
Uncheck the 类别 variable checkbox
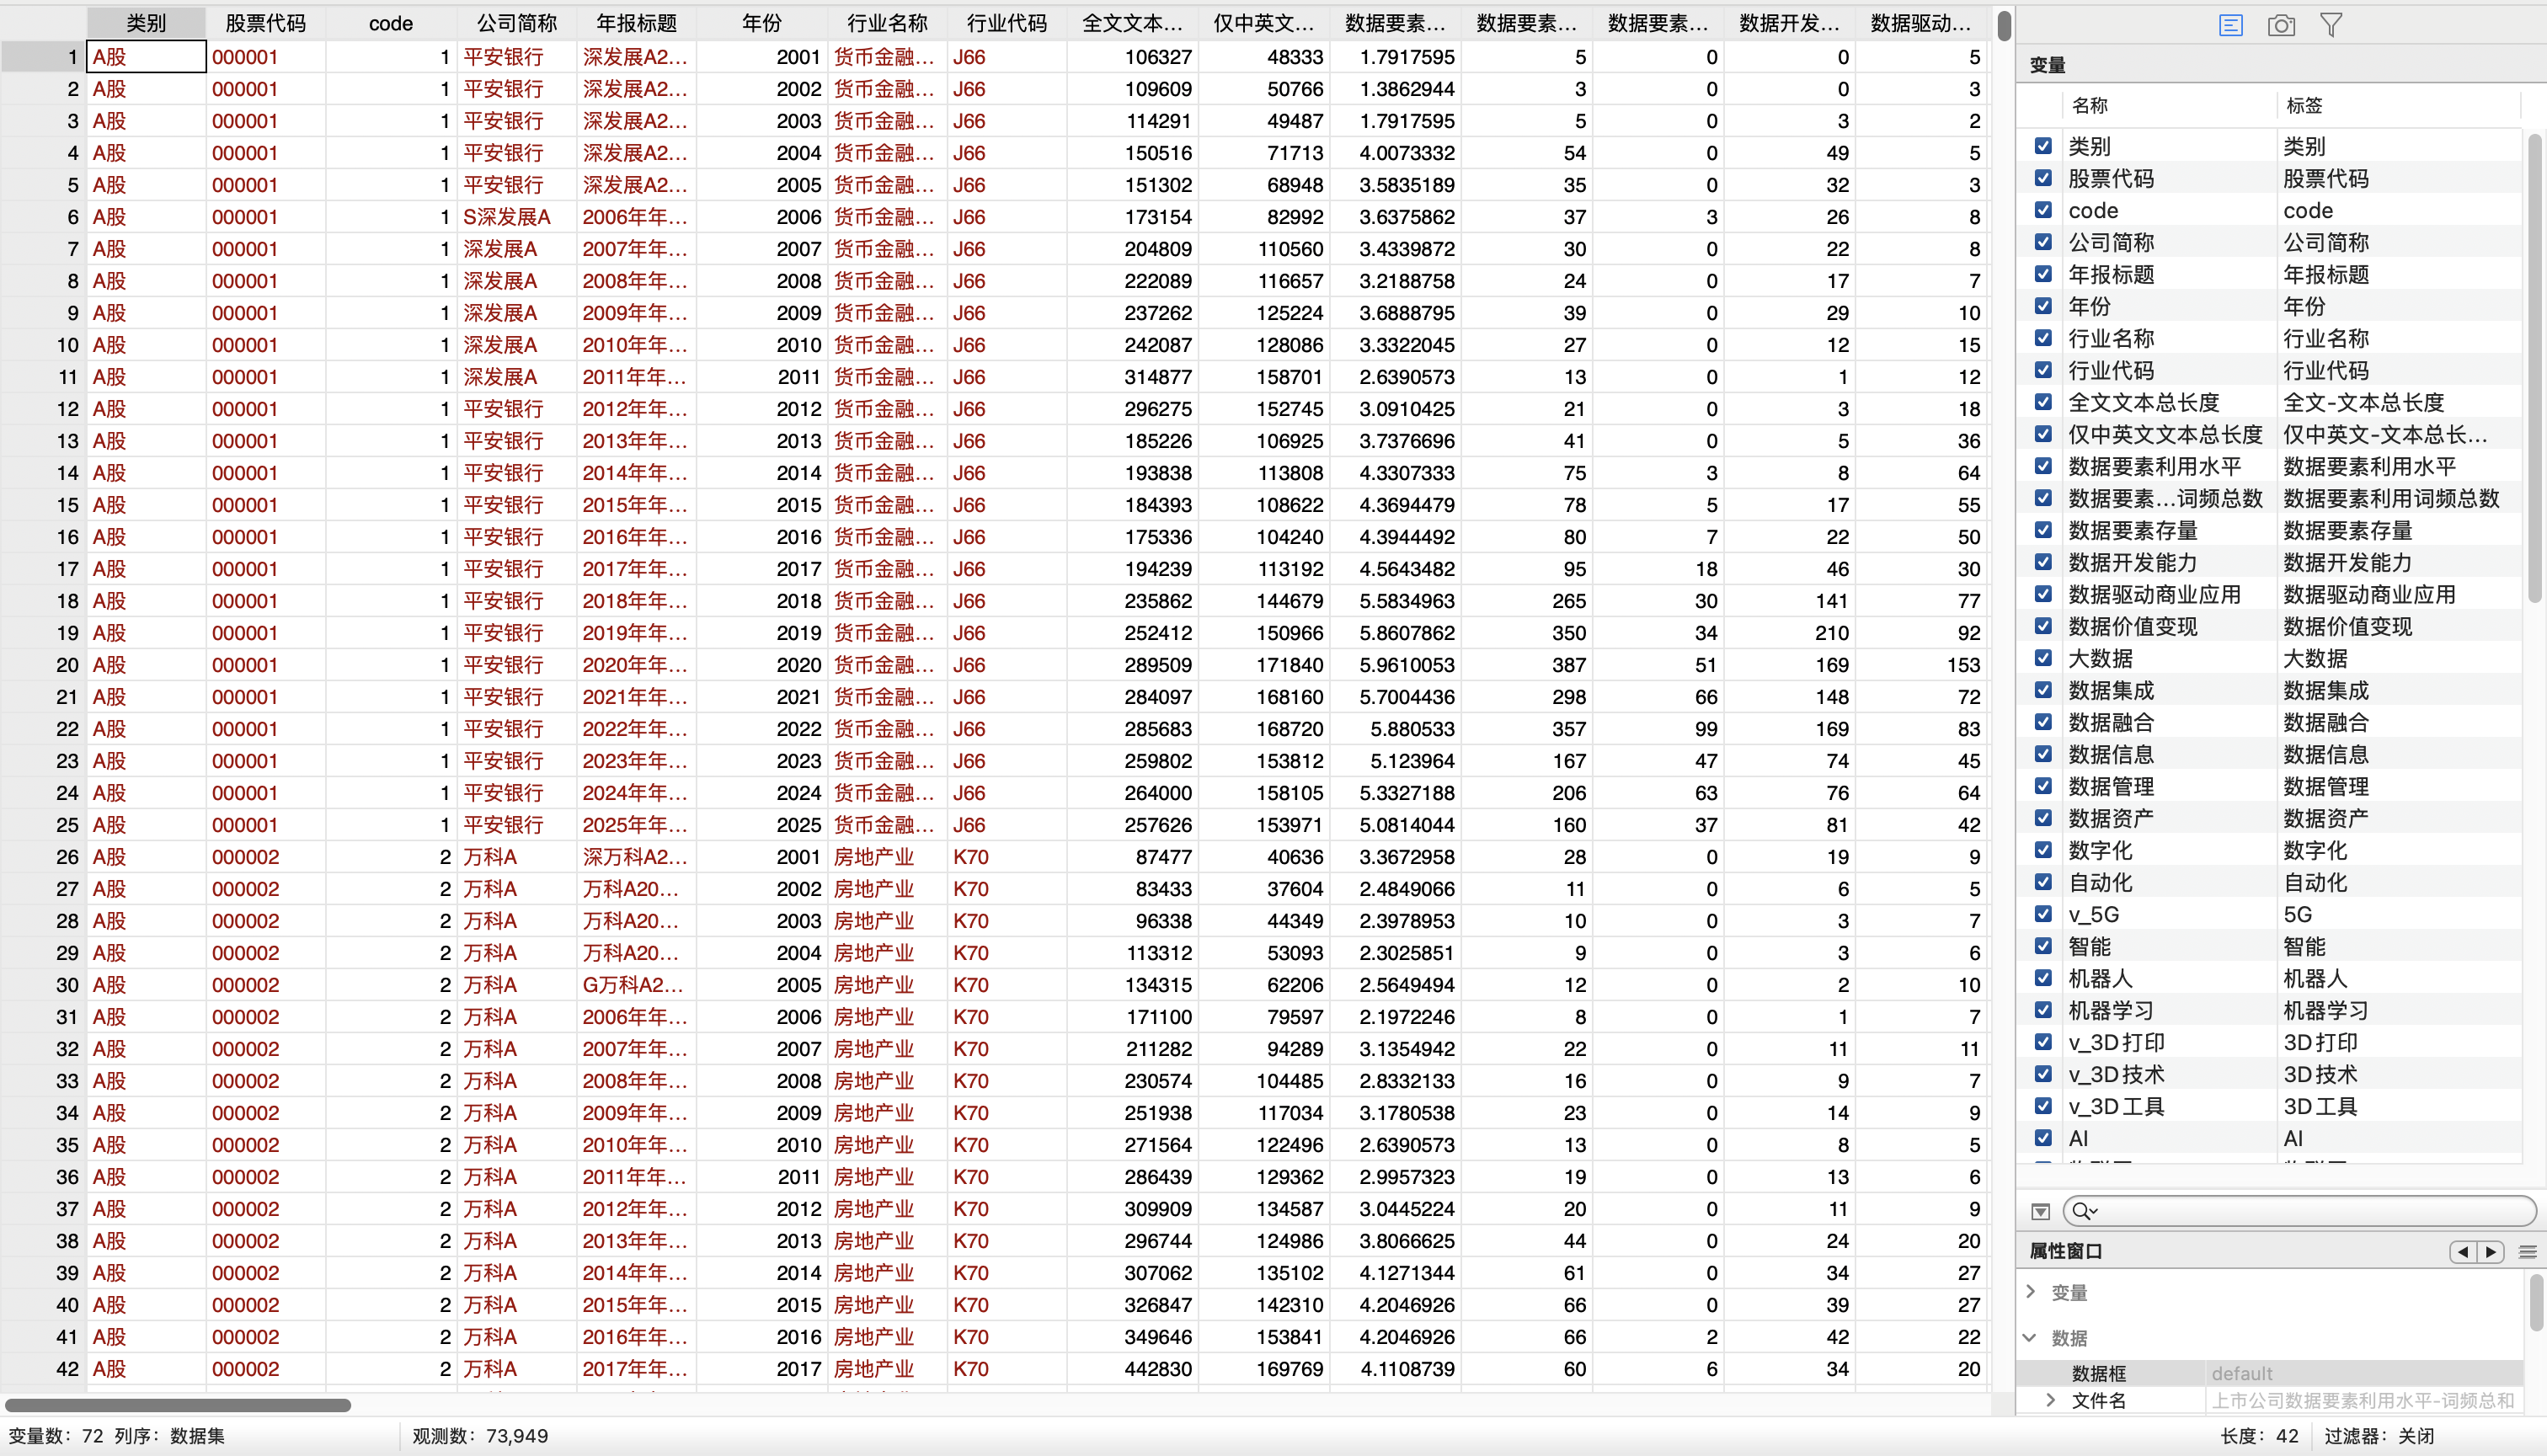coord(2043,146)
